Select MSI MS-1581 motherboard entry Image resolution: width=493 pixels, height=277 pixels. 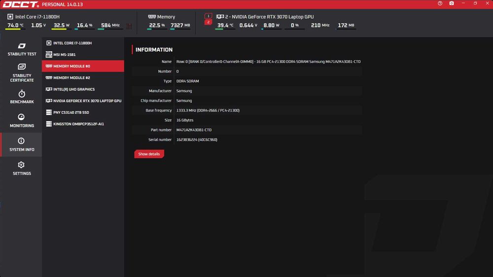pos(83,54)
